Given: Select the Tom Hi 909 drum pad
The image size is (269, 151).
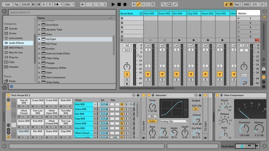Looking at the screenshot, I should [24, 102].
